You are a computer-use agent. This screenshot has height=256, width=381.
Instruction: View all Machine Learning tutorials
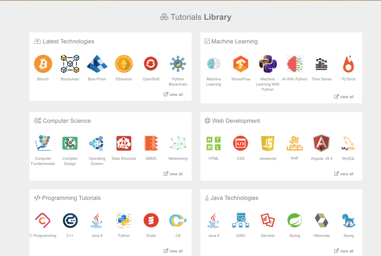pos(344,97)
